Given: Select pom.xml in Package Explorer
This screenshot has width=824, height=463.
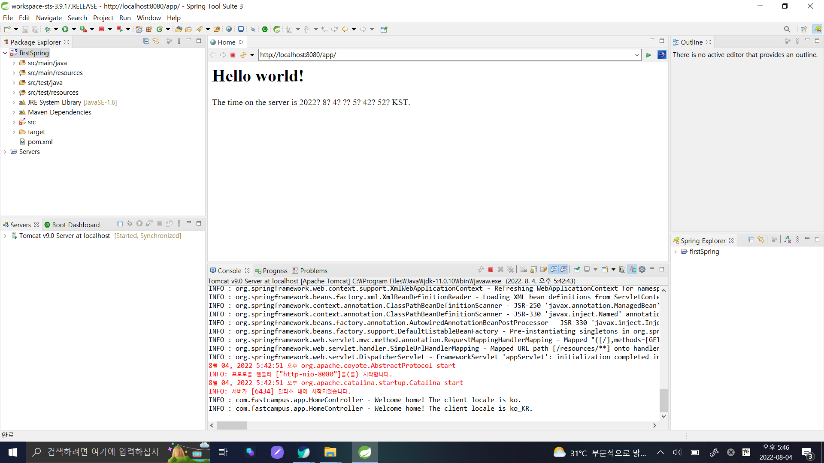Looking at the screenshot, I should tap(40, 142).
